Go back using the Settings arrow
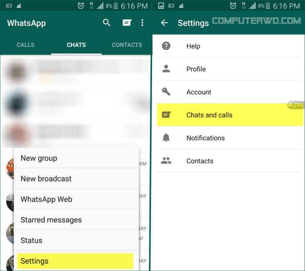 [164, 23]
